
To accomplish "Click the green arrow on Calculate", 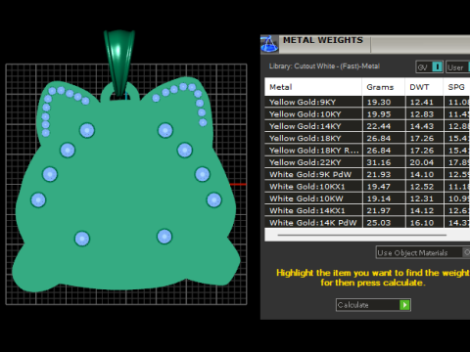I will coord(404,305).
